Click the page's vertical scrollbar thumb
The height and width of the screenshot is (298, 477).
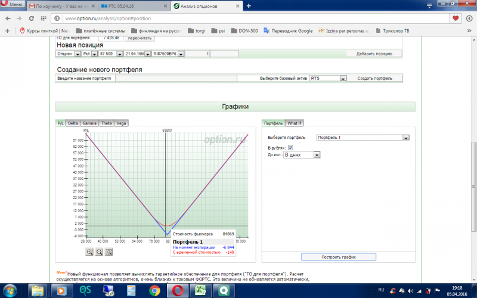(473, 187)
